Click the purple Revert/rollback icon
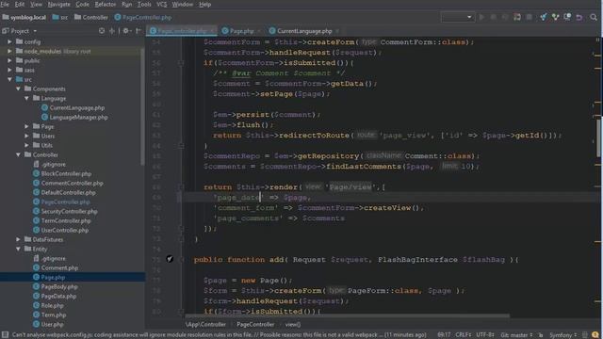Viewport: 603px width, 339px height. point(579,17)
